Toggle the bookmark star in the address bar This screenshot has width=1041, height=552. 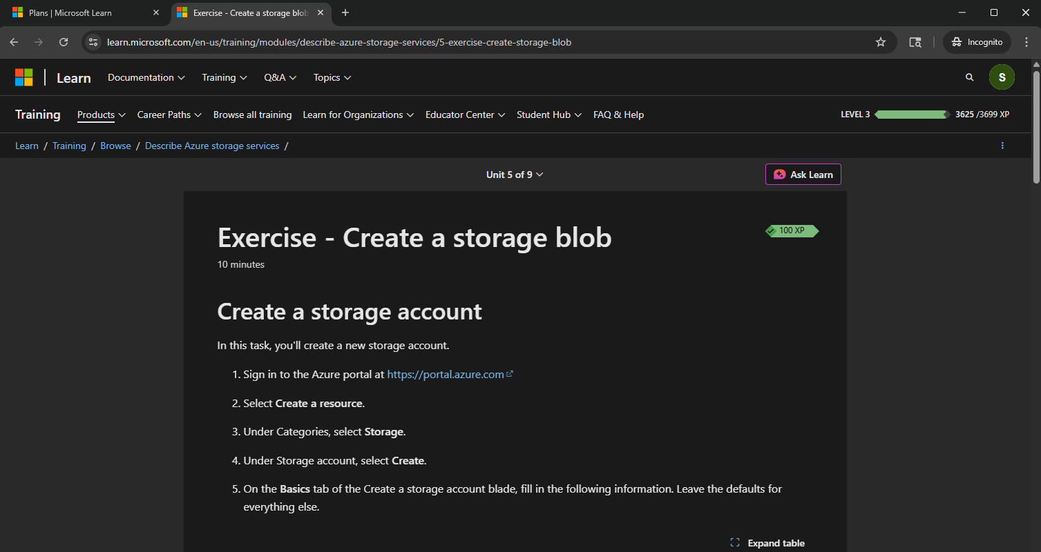tap(881, 41)
